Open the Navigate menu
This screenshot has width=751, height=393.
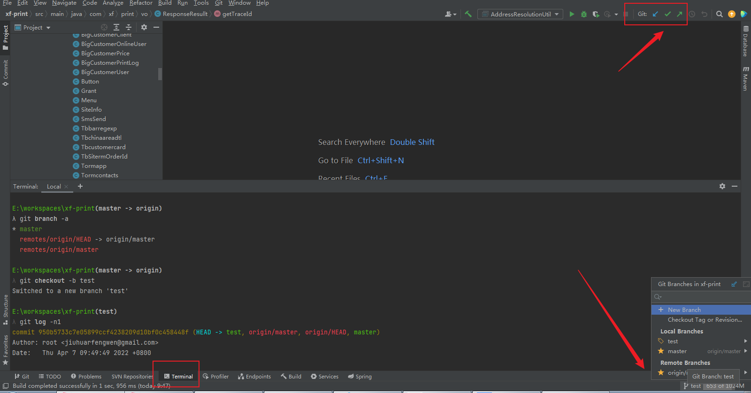coord(64,3)
